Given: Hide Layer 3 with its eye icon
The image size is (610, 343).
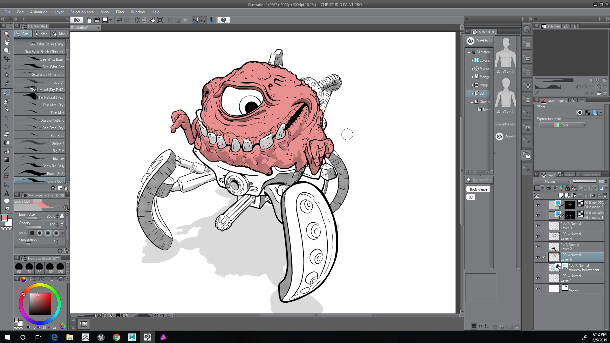Looking at the screenshot, I should tap(538, 226).
